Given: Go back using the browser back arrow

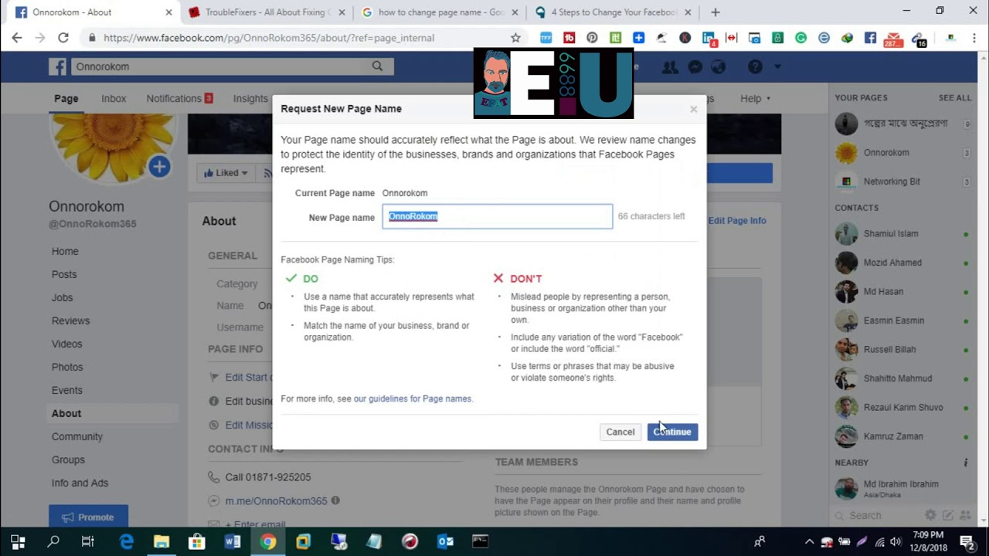Looking at the screenshot, I should pos(17,38).
